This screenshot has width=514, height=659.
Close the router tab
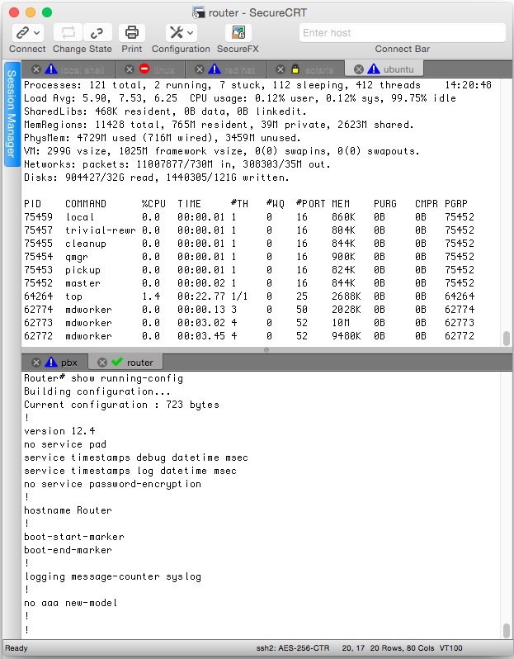pyautogui.click(x=102, y=362)
